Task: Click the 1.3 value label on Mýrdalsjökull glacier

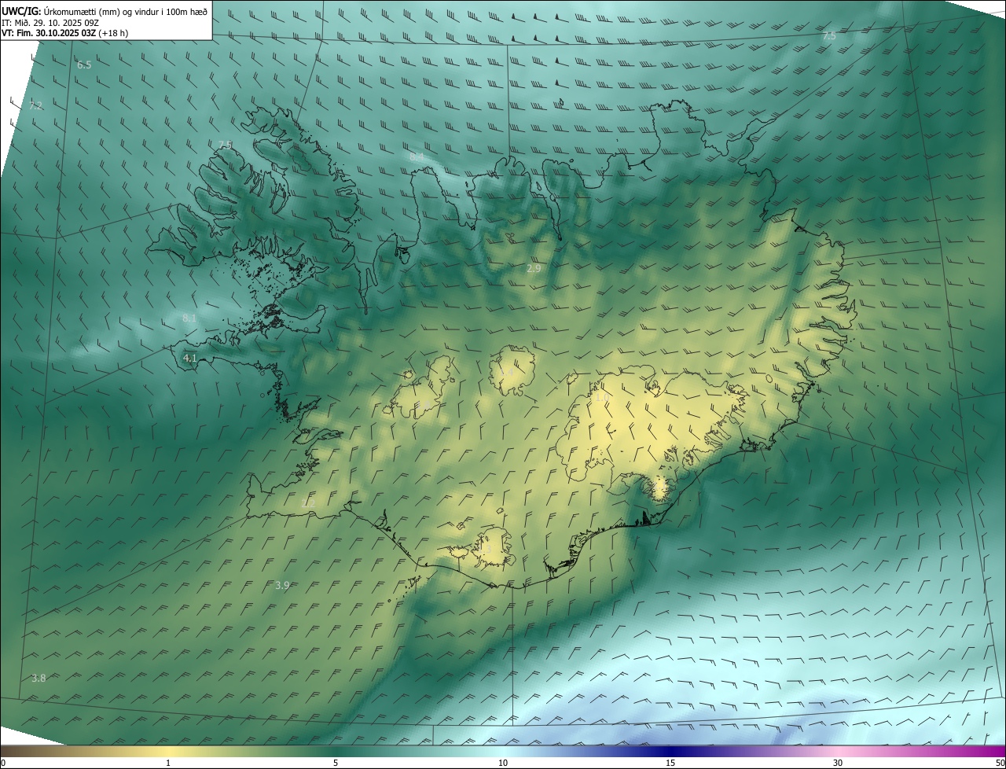Action: (x=485, y=549)
